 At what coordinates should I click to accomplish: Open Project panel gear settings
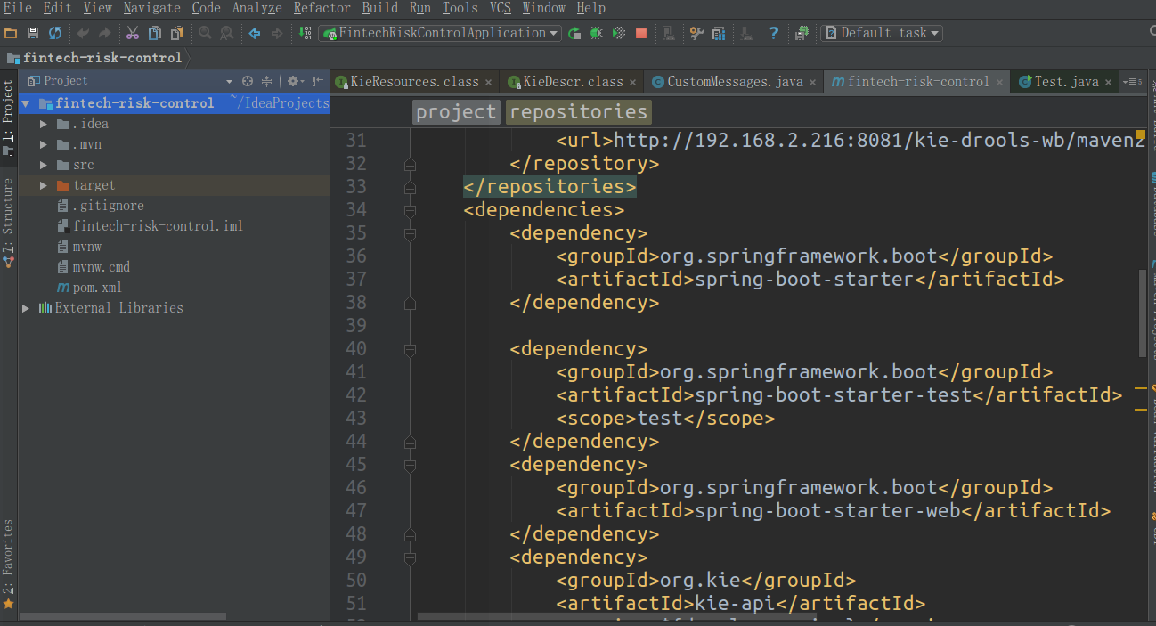pos(295,81)
